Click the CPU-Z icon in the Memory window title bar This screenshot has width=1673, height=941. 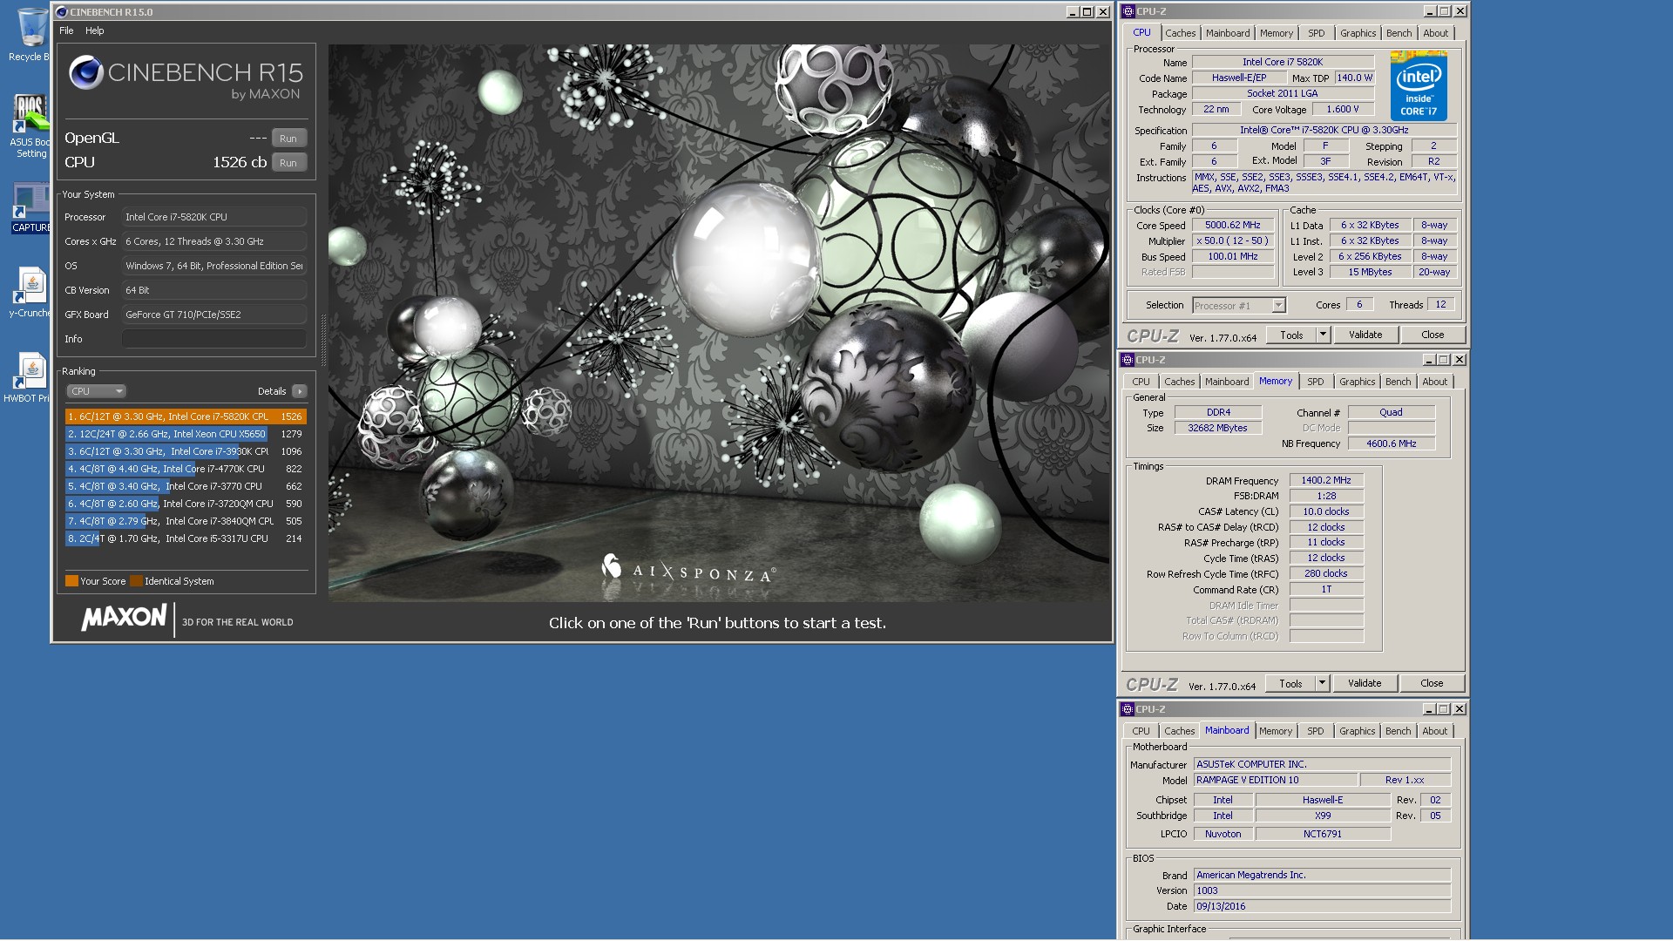point(1128,360)
